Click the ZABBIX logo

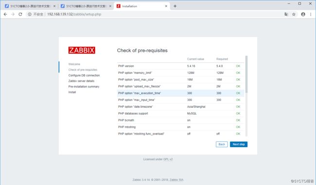click(82, 50)
